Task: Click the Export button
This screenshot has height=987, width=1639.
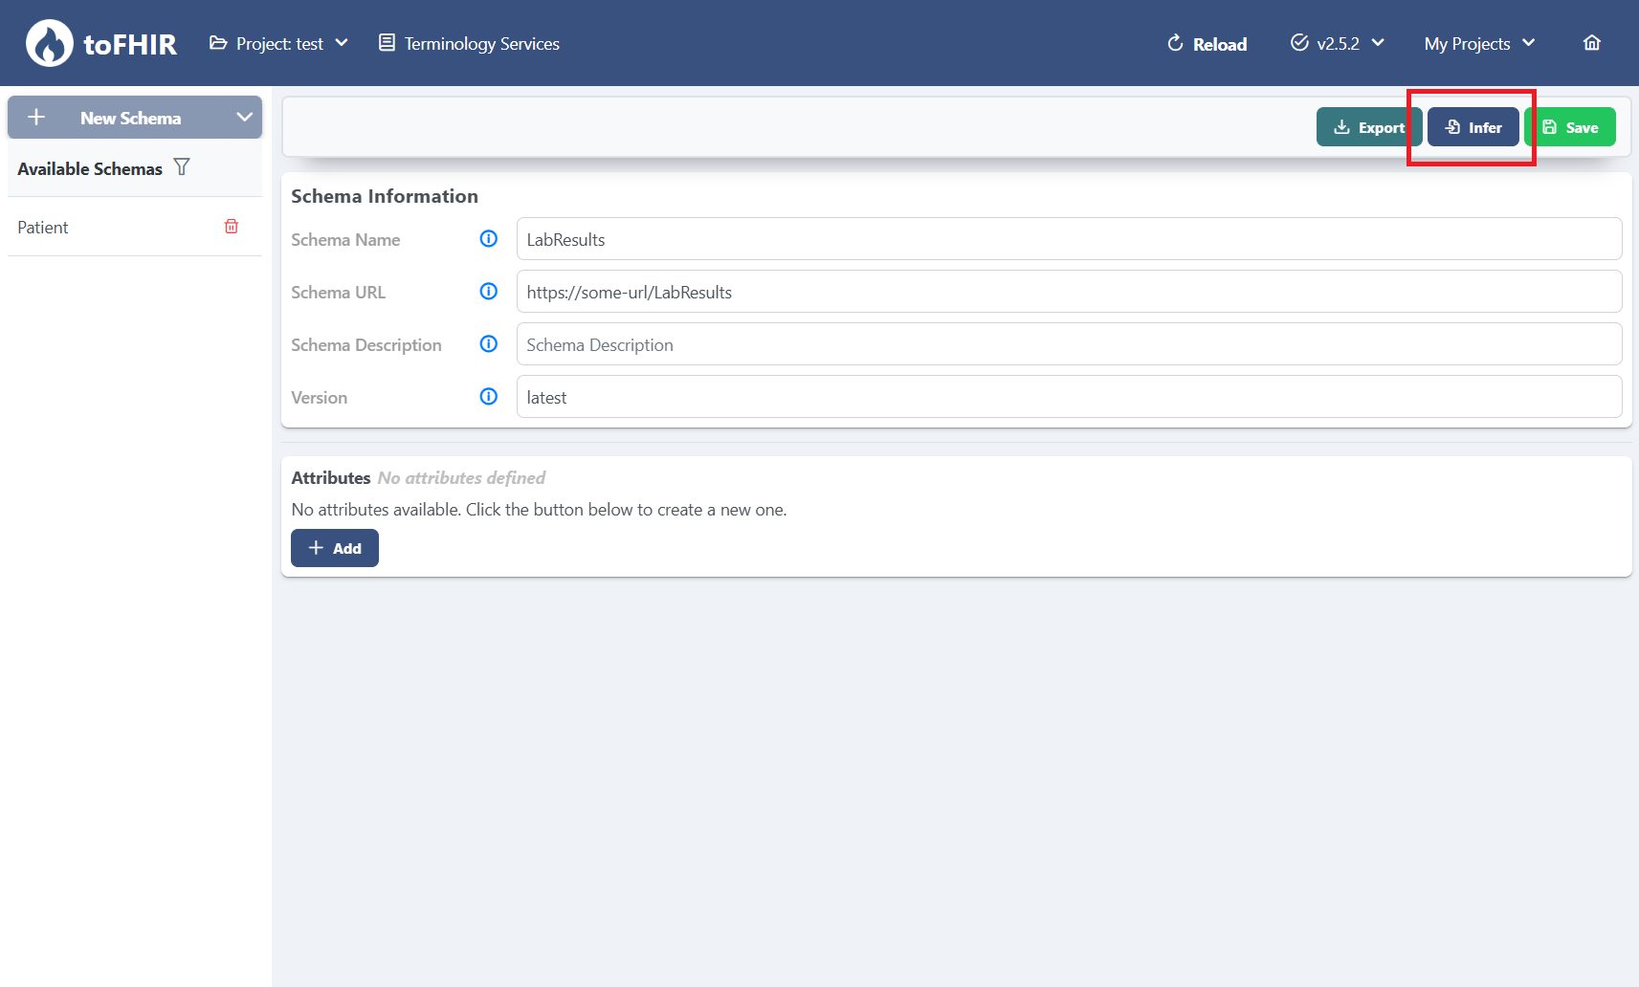Action: (1368, 126)
